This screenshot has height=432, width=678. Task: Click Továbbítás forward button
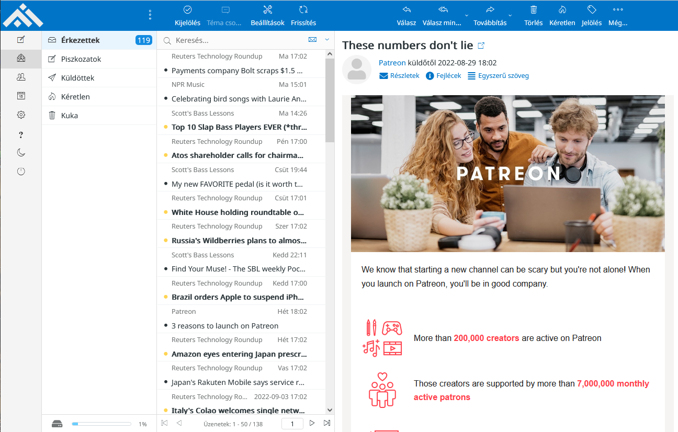click(490, 16)
